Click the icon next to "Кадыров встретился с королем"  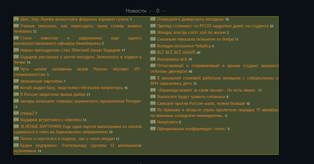pos(16,120)
